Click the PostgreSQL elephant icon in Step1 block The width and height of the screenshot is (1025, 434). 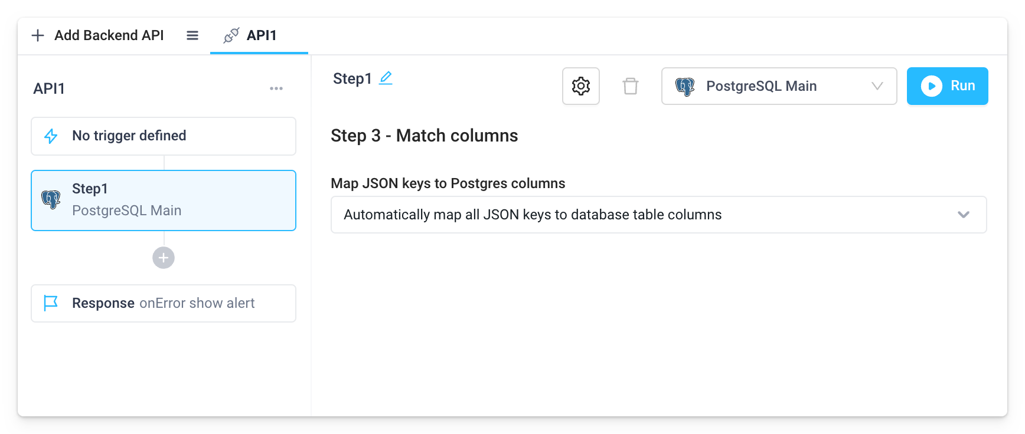(x=51, y=199)
